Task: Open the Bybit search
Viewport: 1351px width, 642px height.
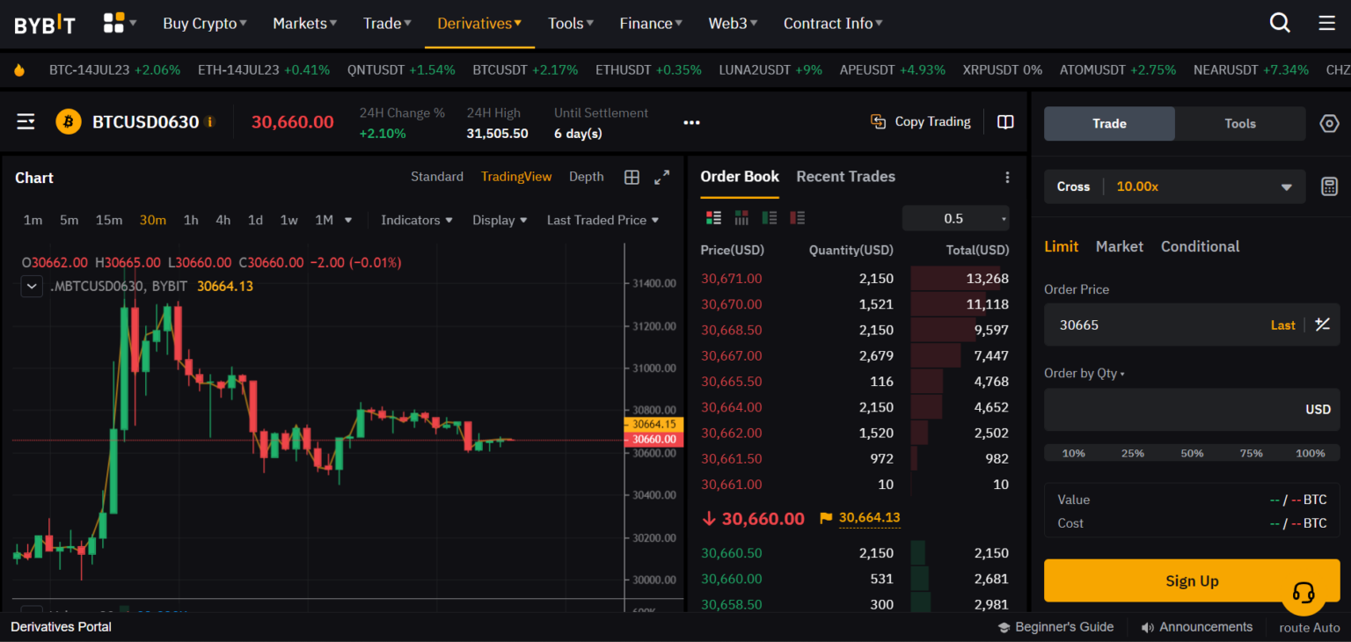Action: (x=1280, y=22)
